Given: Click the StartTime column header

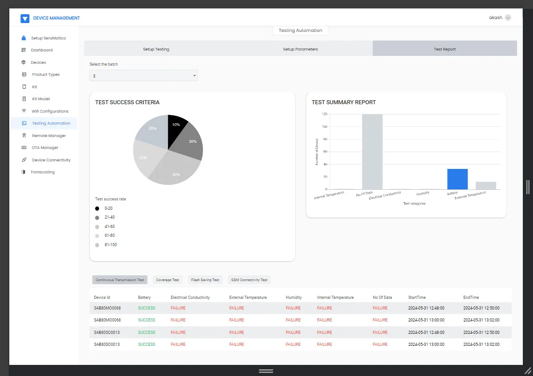Looking at the screenshot, I should coord(417,298).
